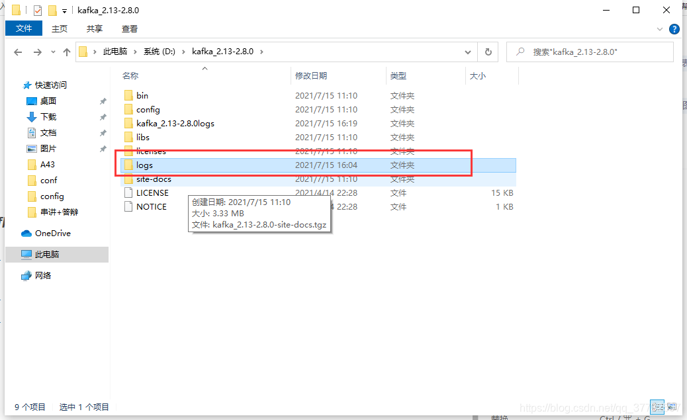This screenshot has height=420, width=687.
Task: Open the 查看 ribbon tab
Action: tap(129, 29)
